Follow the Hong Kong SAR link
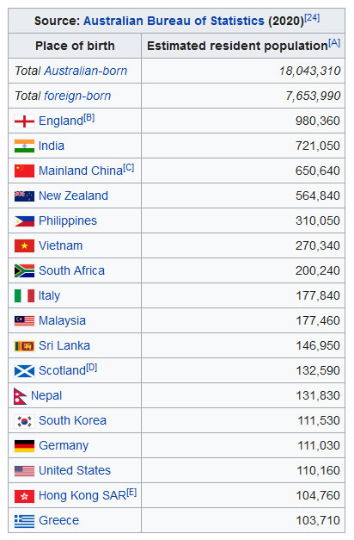The image size is (354, 540). [82, 495]
